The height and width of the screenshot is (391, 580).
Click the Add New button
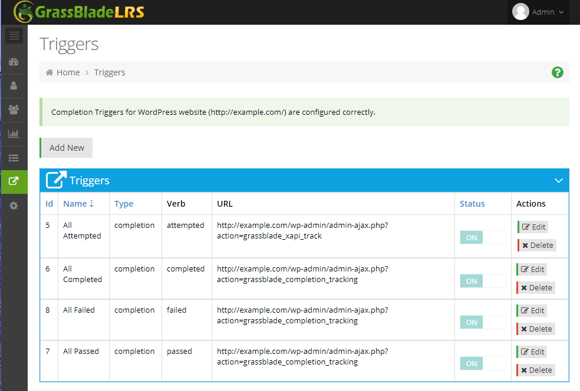point(66,148)
